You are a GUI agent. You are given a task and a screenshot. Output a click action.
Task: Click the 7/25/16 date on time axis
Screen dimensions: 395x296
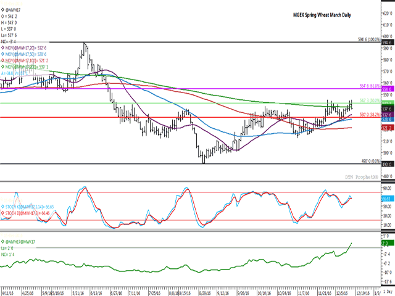coord(154,294)
